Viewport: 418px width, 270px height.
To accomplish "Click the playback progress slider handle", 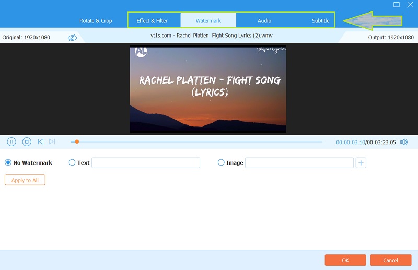I will pos(77,142).
